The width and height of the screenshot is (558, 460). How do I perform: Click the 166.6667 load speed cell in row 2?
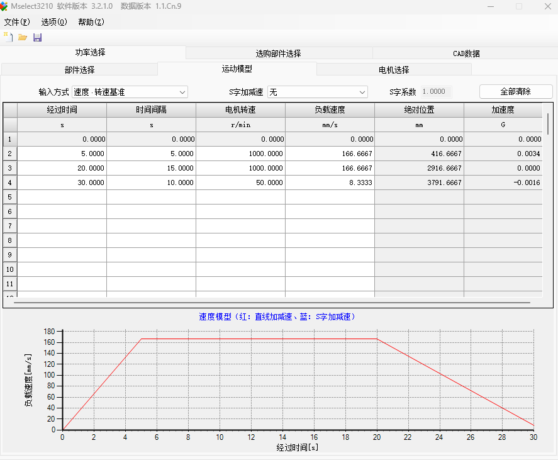(x=330, y=154)
